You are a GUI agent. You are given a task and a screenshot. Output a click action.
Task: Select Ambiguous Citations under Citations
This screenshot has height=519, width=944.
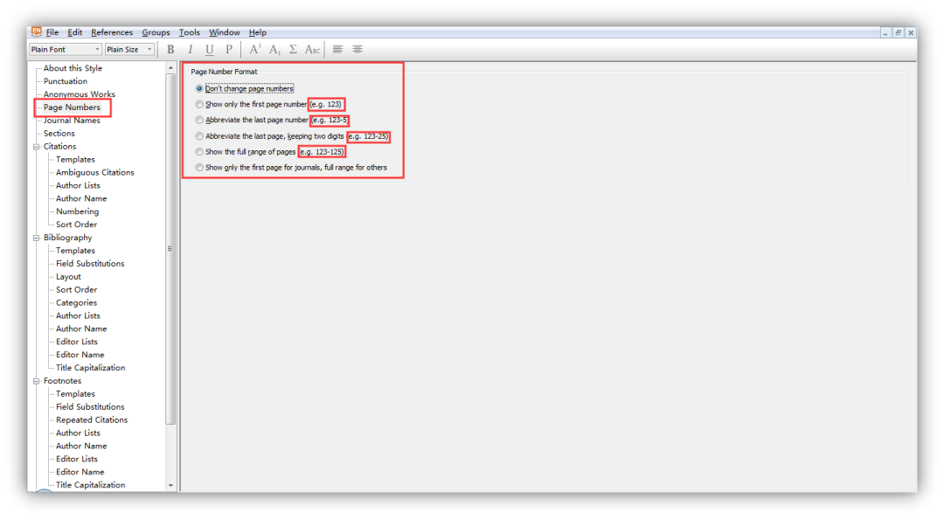pos(95,172)
